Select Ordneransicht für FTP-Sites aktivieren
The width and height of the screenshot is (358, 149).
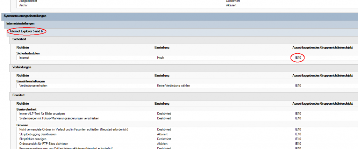44,144
